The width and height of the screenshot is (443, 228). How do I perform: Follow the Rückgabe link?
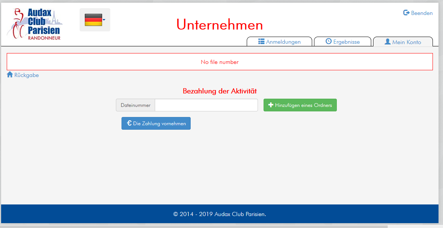coord(27,75)
